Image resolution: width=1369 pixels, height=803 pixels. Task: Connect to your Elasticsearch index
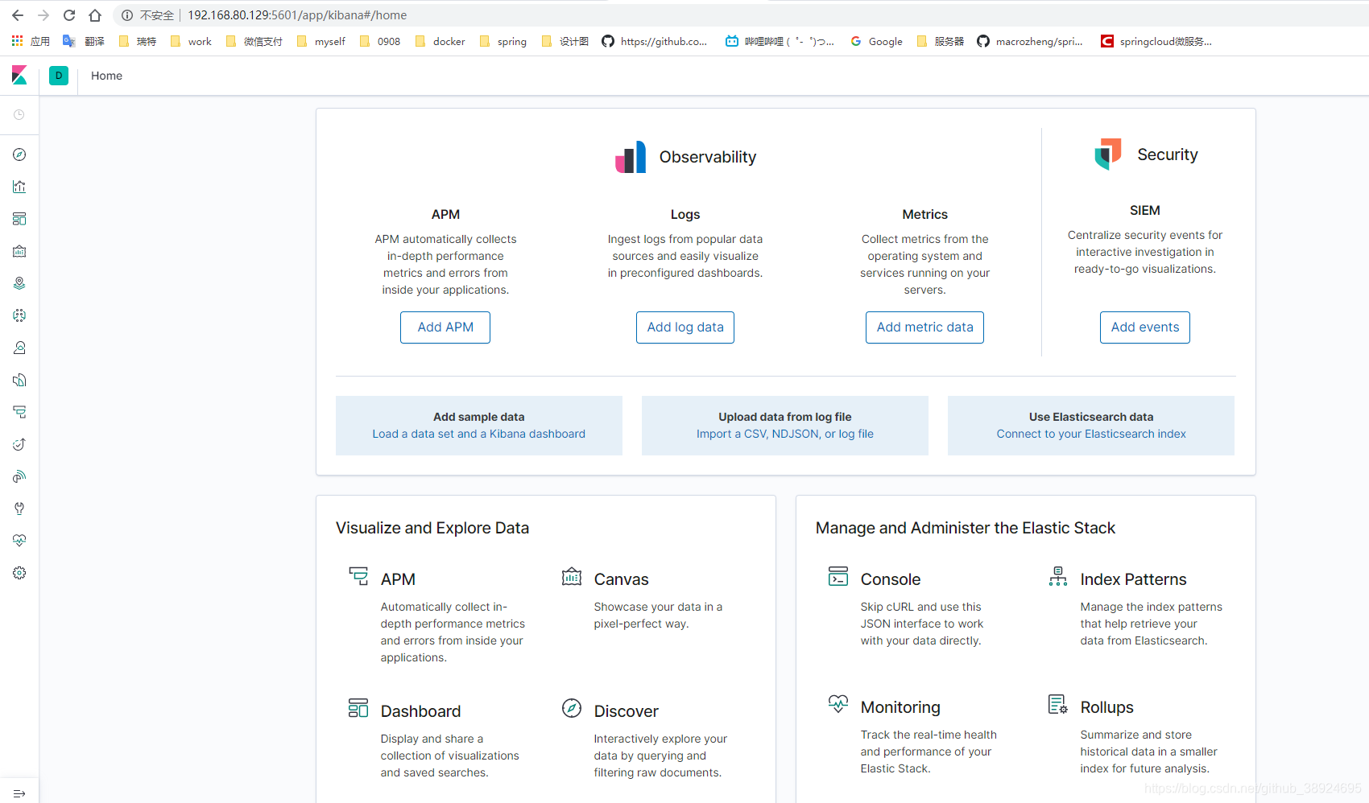(x=1091, y=434)
